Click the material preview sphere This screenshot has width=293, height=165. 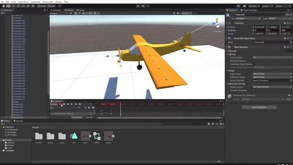230,96
